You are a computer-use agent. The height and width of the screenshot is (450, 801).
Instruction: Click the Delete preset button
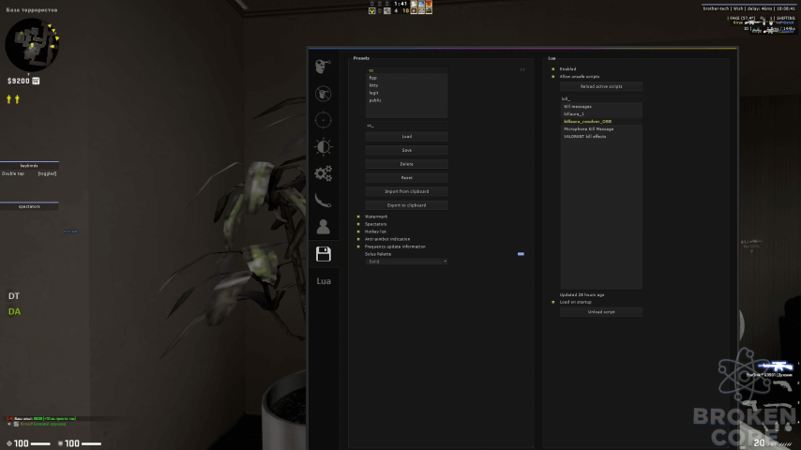click(407, 164)
